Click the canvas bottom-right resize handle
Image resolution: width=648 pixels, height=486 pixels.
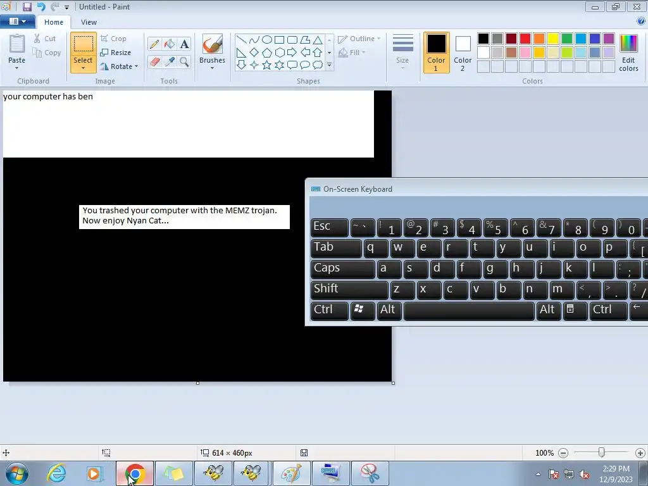(x=393, y=383)
